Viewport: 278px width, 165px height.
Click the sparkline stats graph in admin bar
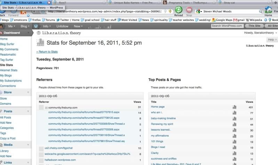(100, 26)
